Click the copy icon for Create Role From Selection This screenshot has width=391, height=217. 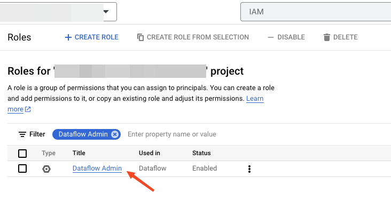click(140, 37)
